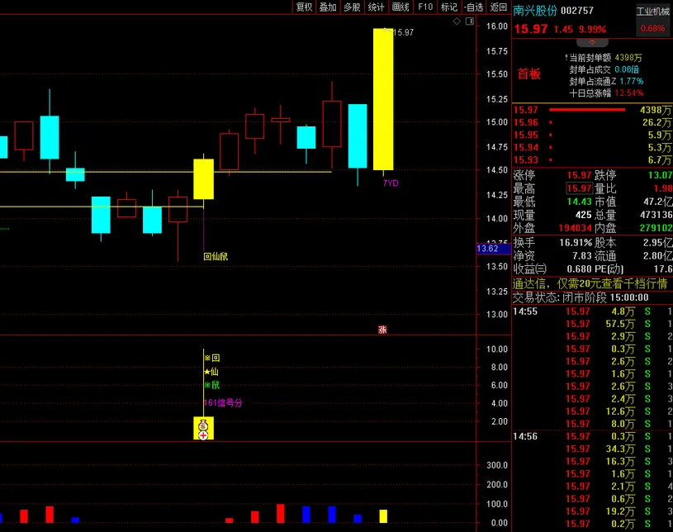This screenshot has width=673, height=532.
Task: Open the F10 company info tab
Action: click(x=425, y=7)
